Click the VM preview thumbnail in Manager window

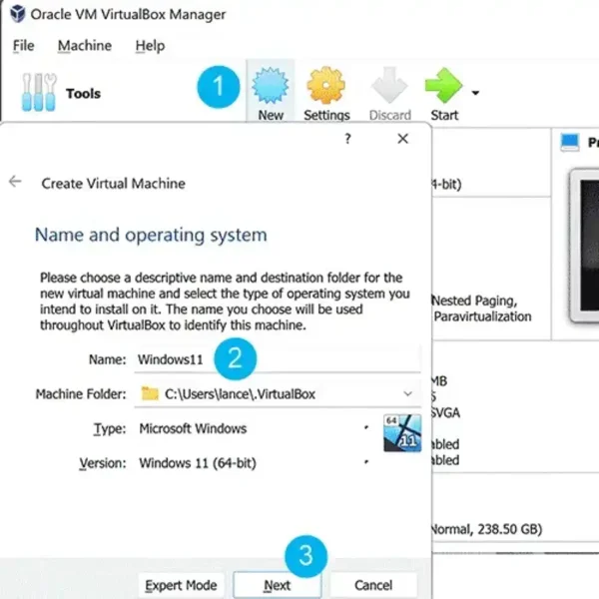point(584,246)
